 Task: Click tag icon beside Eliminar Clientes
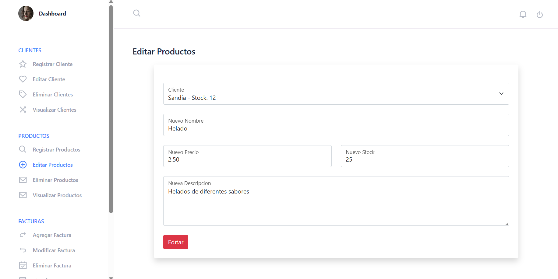[x=23, y=95]
